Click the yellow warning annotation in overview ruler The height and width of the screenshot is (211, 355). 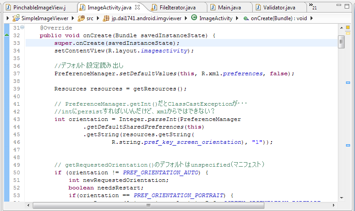(x=348, y=33)
